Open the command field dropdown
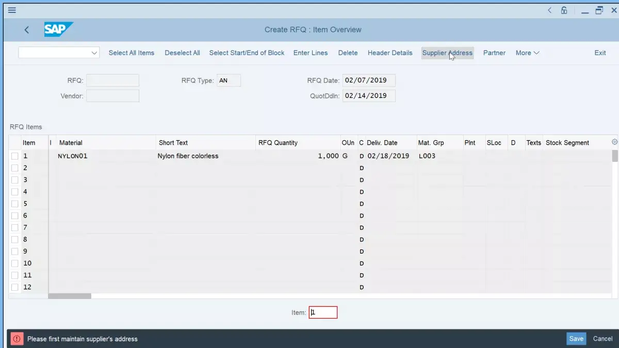The width and height of the screenshot is (619, 348). [x=94, y=53]
